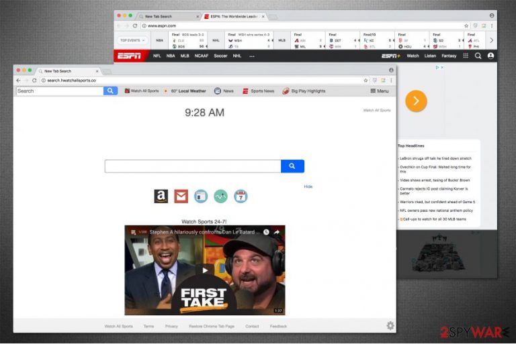Open footer Contact link
The width and height of the screenshot is (516, 344).
(x=252, y=327)
